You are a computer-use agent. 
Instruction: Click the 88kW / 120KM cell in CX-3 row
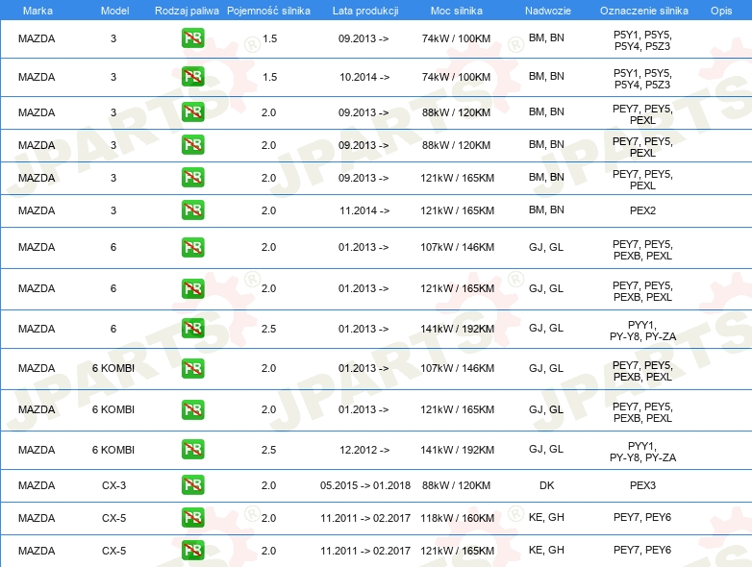pos(456,485)
